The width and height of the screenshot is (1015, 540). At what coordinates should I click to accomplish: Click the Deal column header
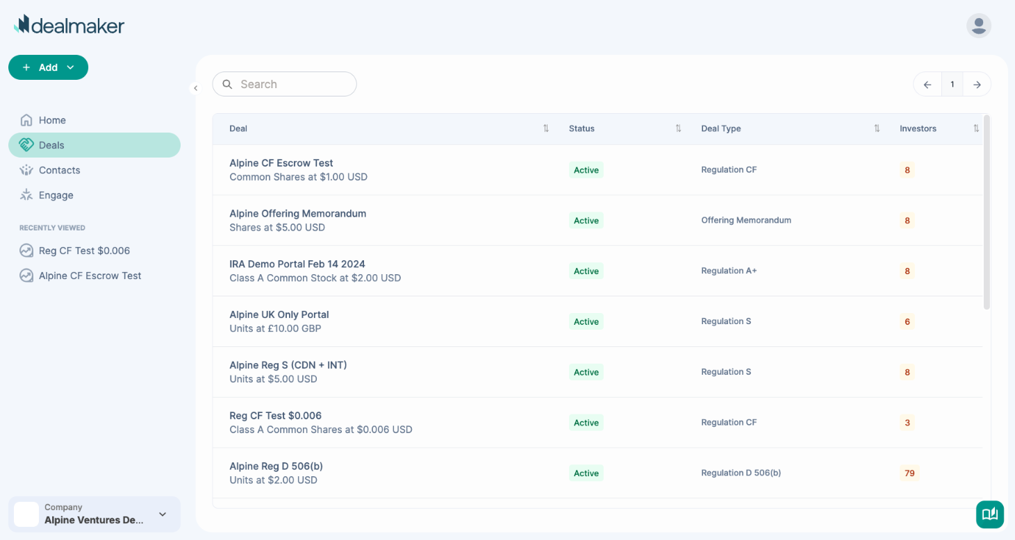(238, 128)
